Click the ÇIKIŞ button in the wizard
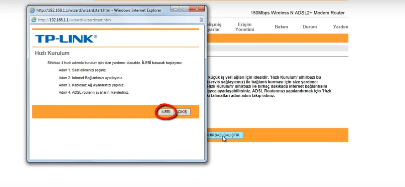405x187 pixels. pos(183,112)
